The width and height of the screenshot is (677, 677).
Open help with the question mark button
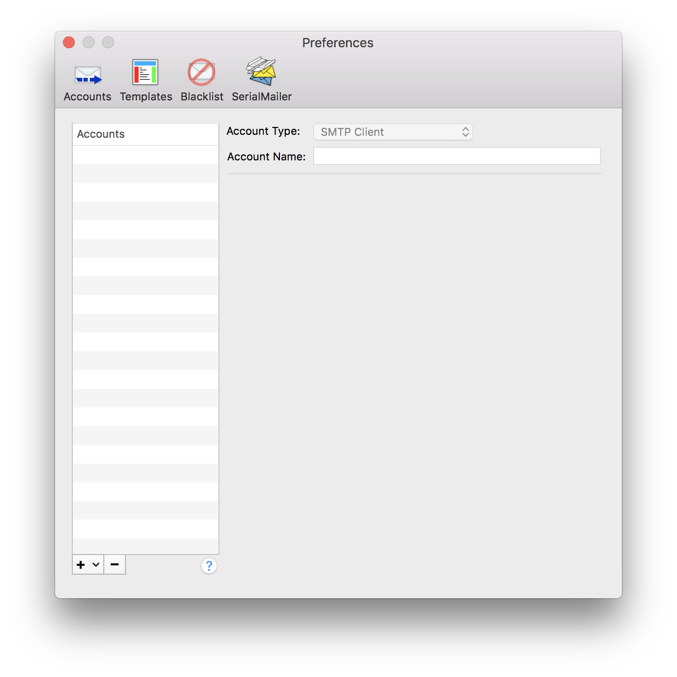209,566
